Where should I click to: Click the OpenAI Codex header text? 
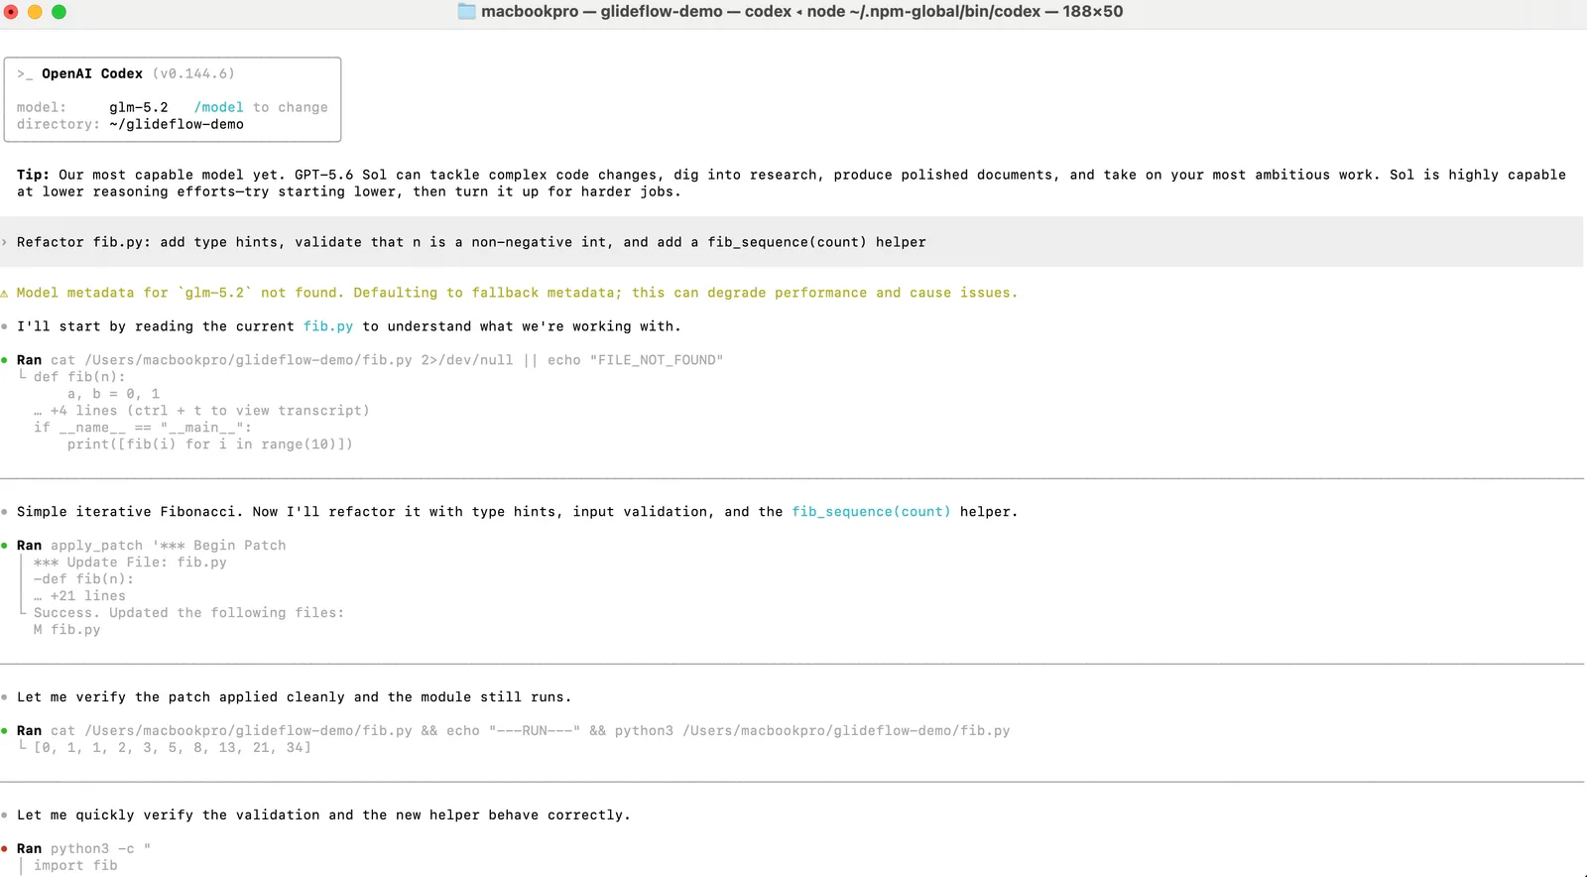(92, 73)
